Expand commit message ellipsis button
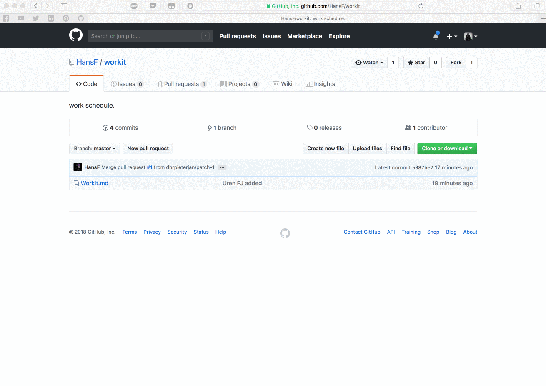 pos(222,167)
